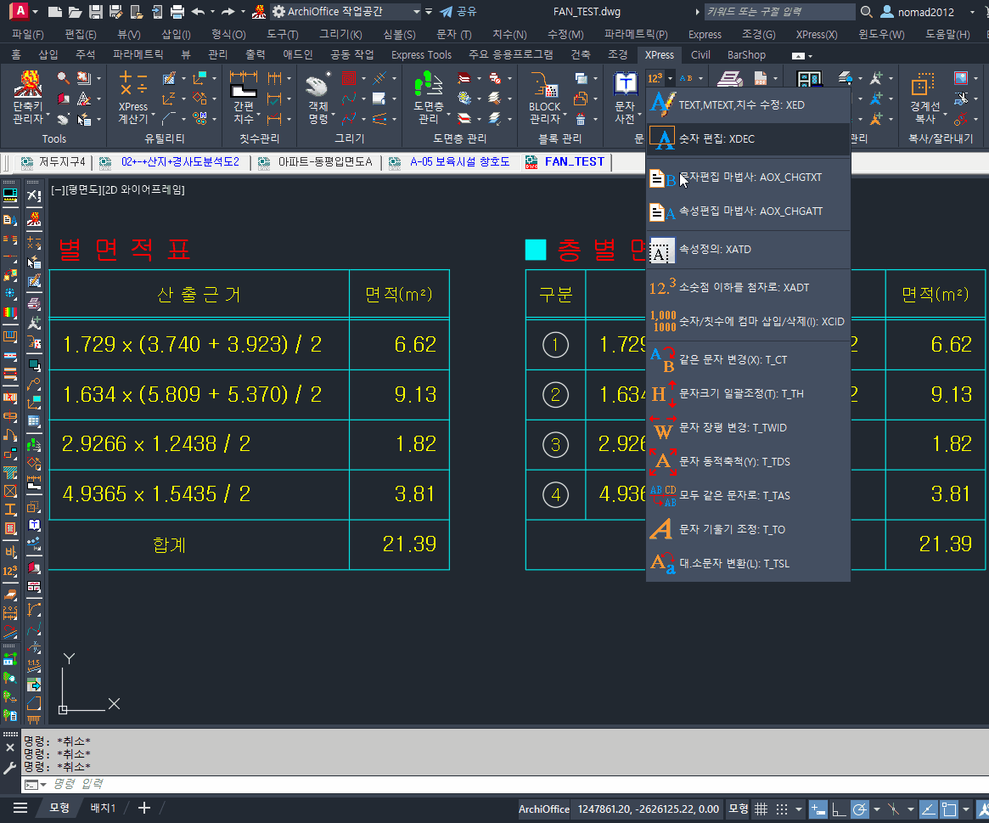989x823 pixels.
Task: Toggle snap mode dotted grid in status bar
Action: pyautogui.click(x=782, y=809)
